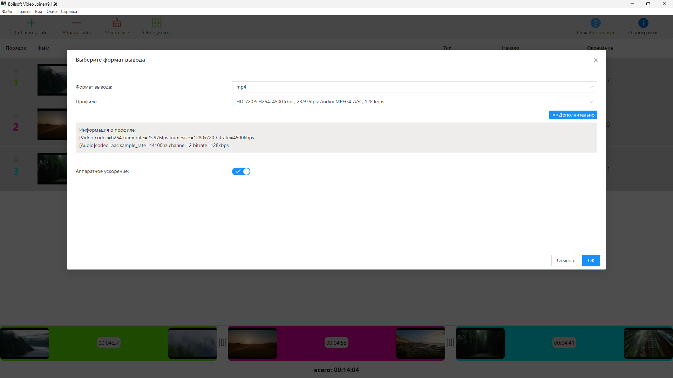This screenshot has height=378, width=673.
Task: Open the HD-720P profile dropdown
Action: pos(414,101)
